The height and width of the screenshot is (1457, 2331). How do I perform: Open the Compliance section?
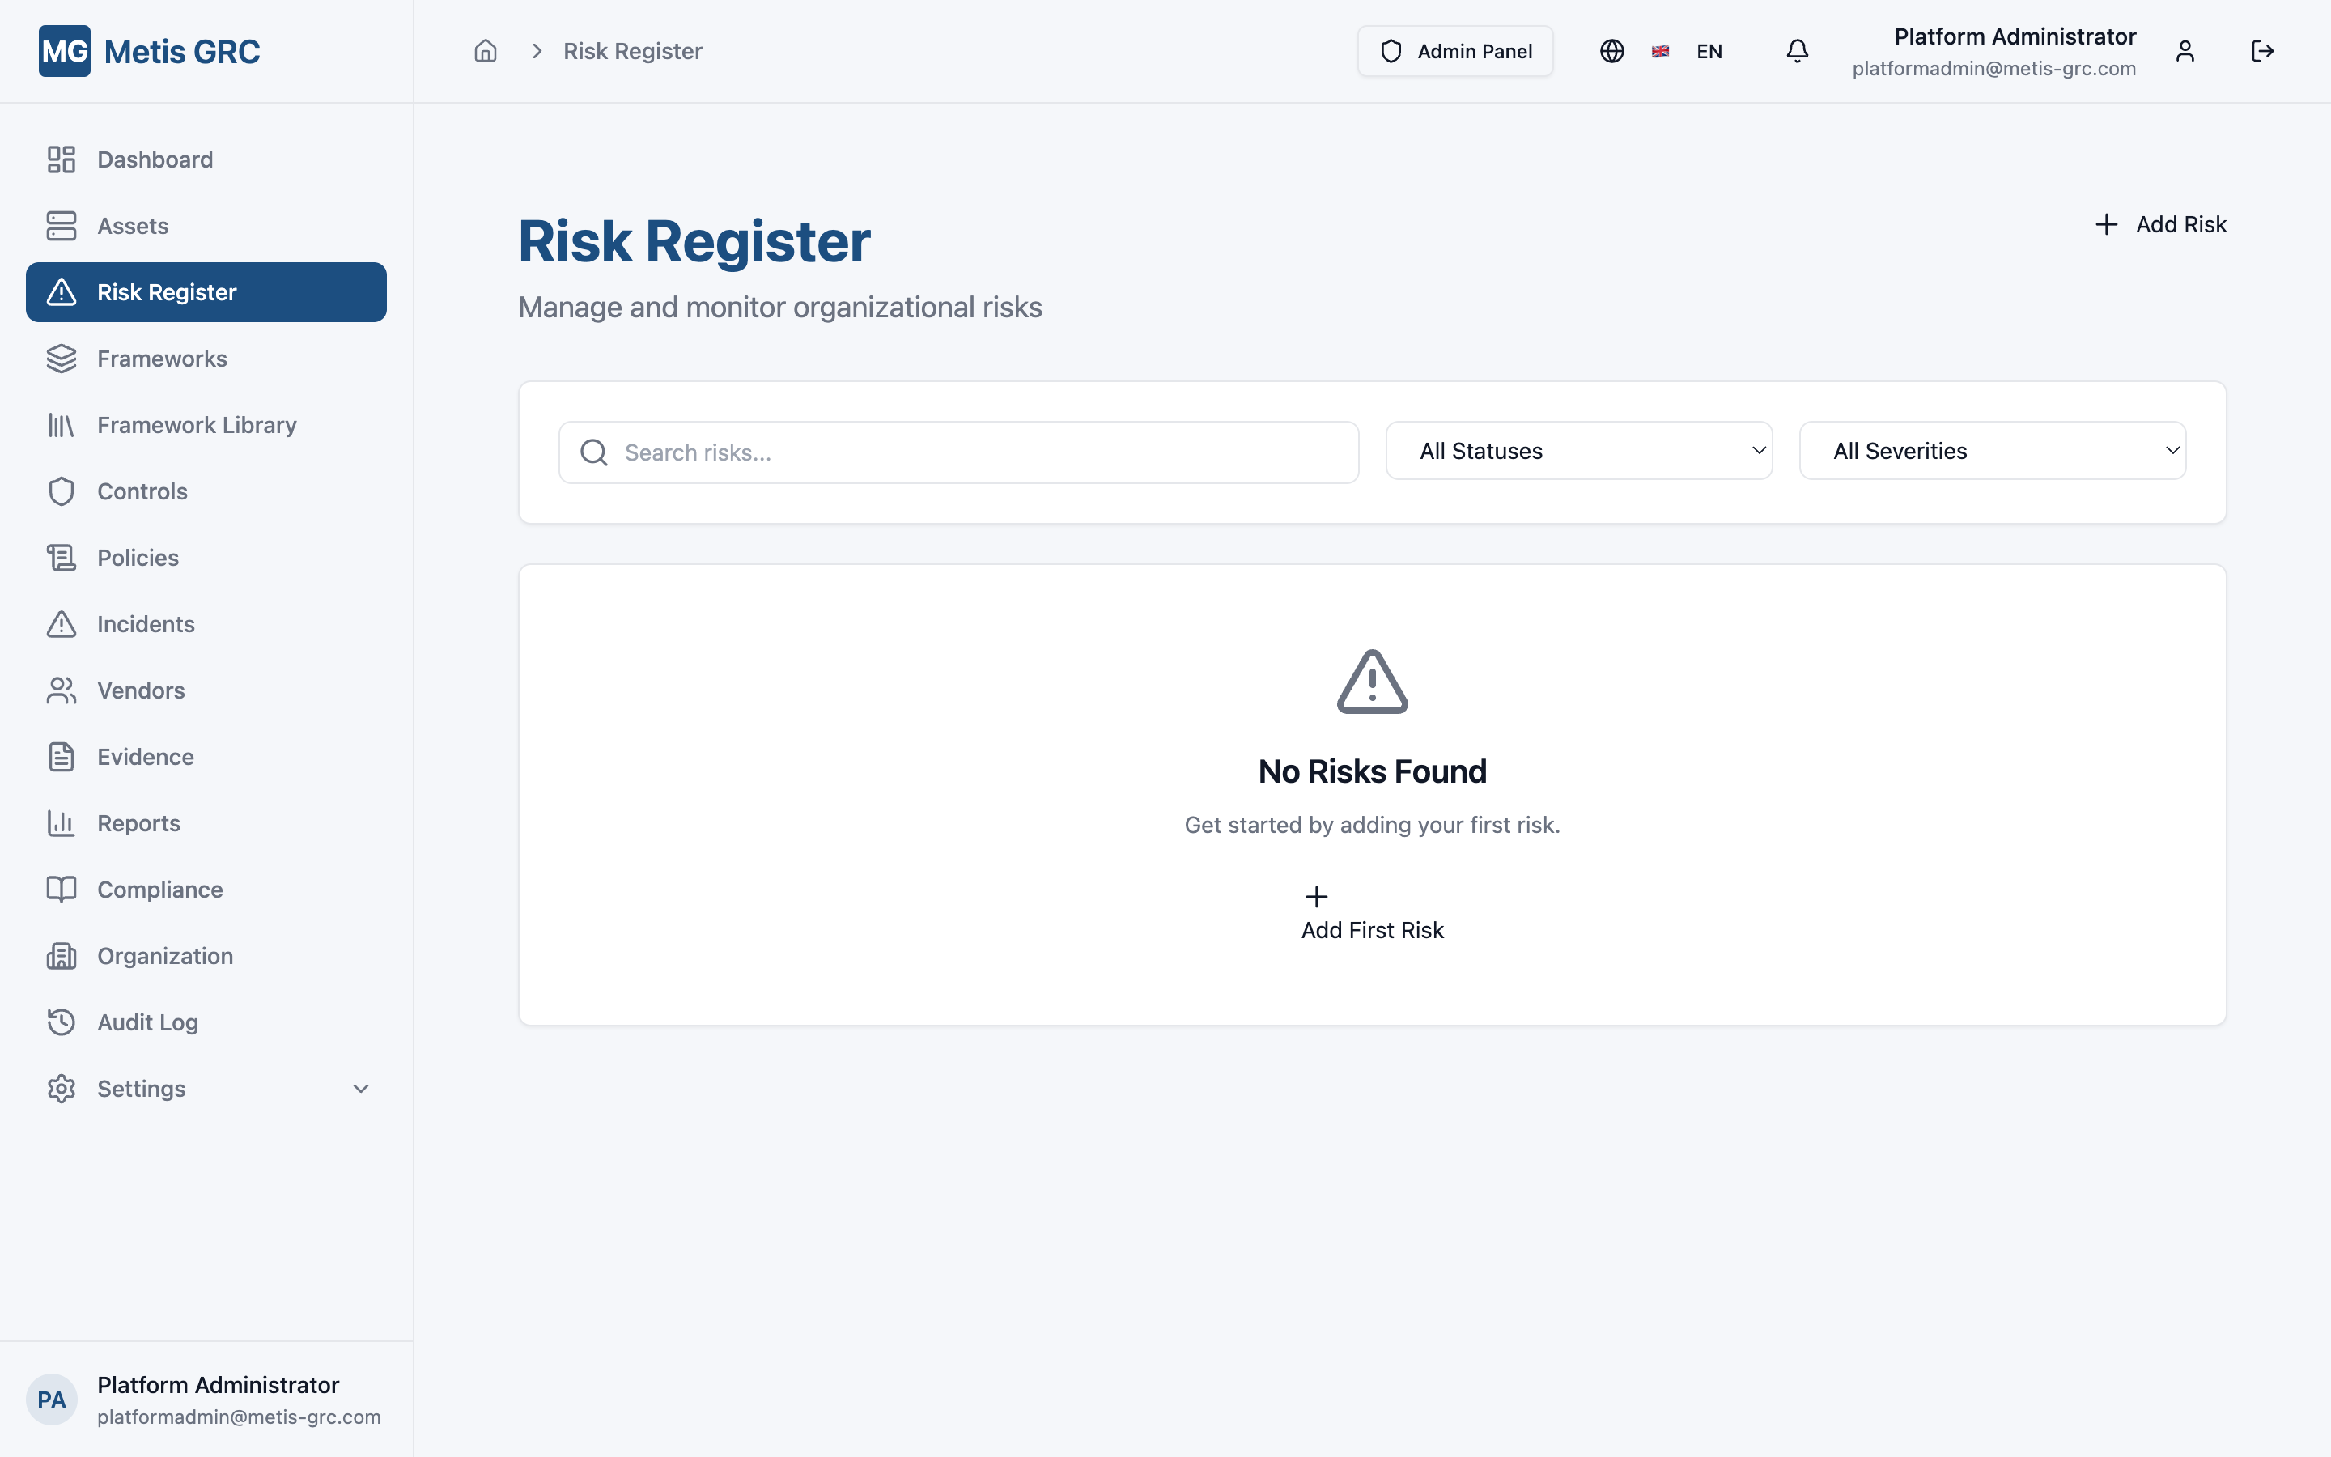[159, 889]
